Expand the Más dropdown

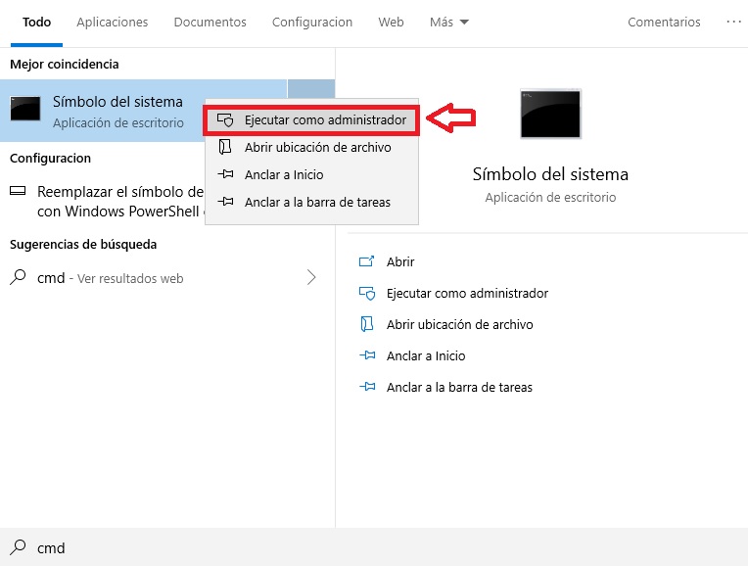click(x=448, y=23)
